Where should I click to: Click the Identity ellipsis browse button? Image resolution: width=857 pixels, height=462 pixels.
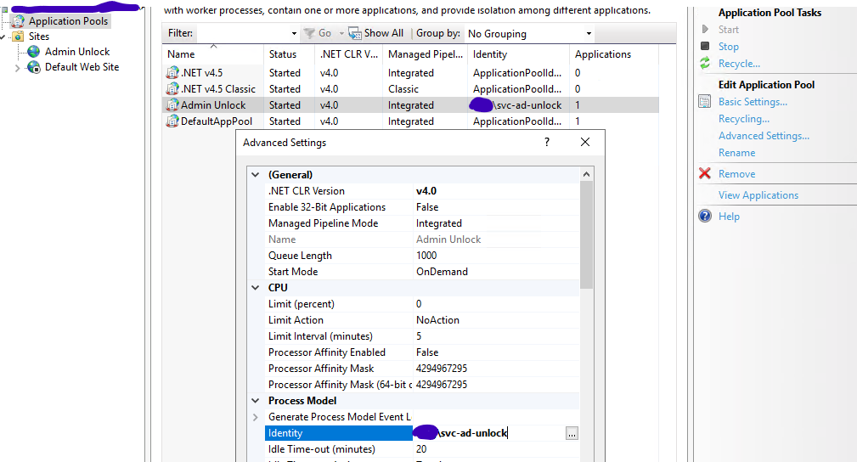572,433
